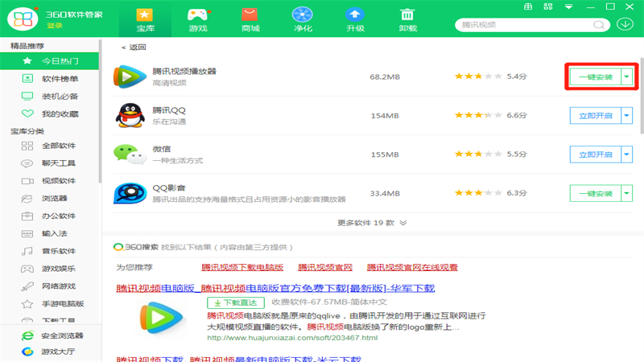
Task: Open the huajunxiazai.com URL link
Action: (292, 338)
